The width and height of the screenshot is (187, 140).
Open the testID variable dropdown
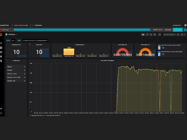(x=35, y=41)
